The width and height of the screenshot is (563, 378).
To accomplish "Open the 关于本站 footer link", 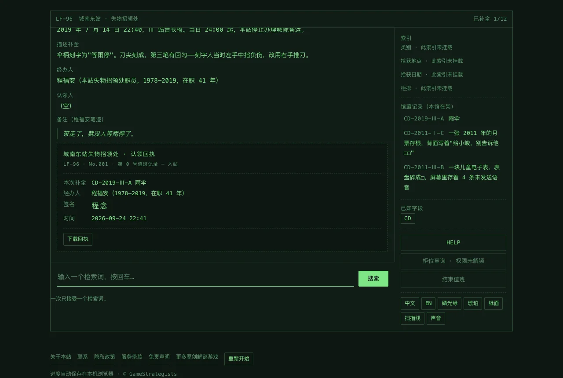I will (61, 357).
